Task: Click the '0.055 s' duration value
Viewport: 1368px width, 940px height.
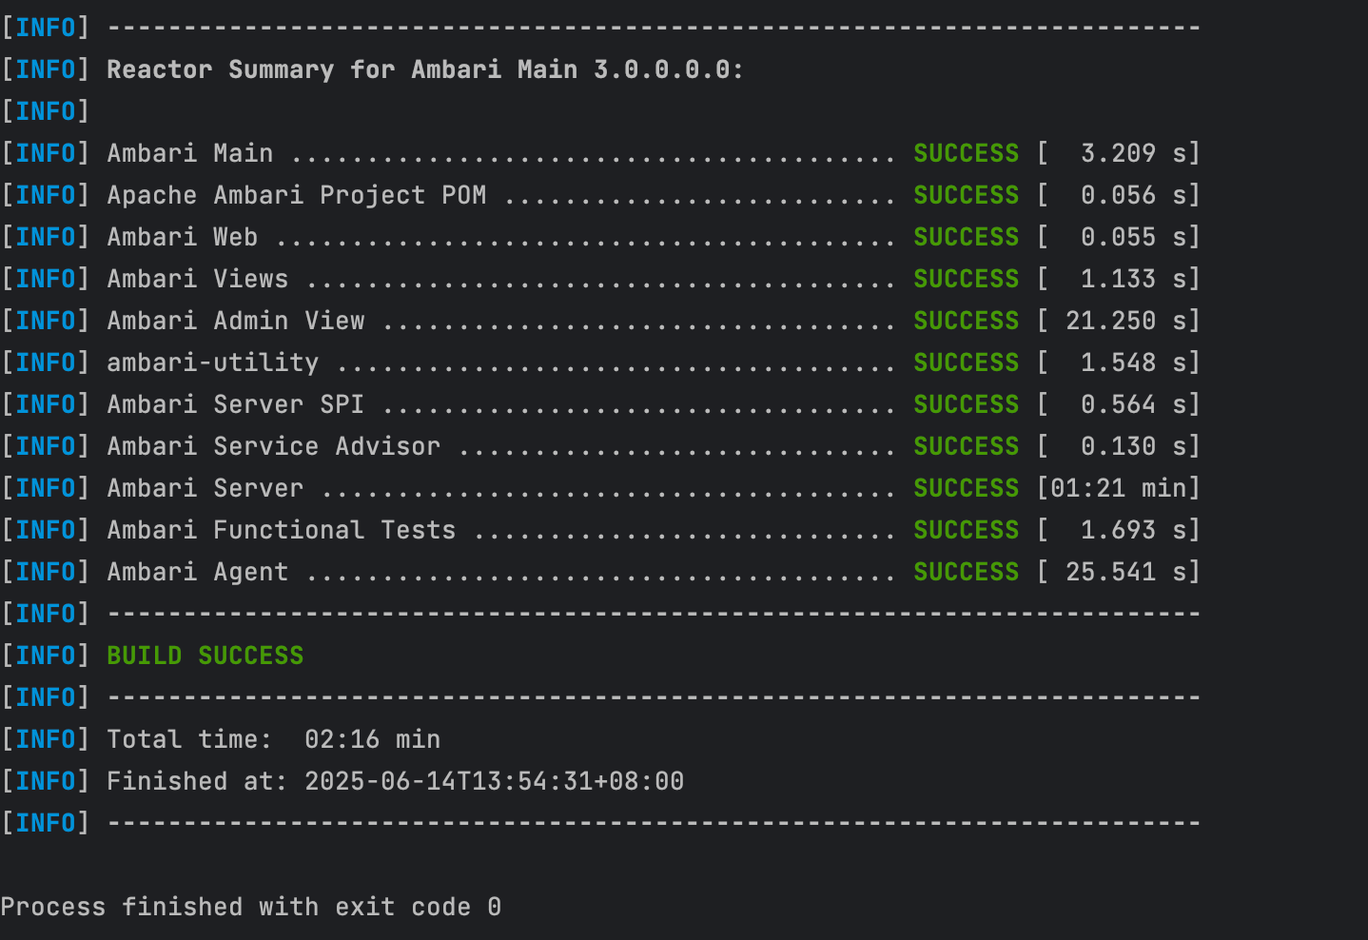Action: point(1134,237)
